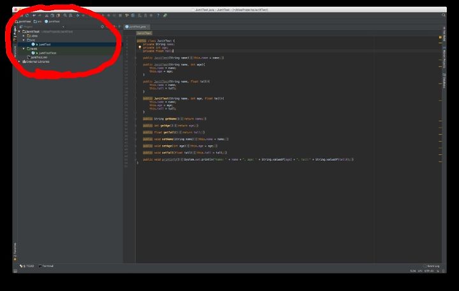Screen dimensions: 459x291
Task: Click JunitTest class breadcrumb in navigation bar
Action: (52, 22)
